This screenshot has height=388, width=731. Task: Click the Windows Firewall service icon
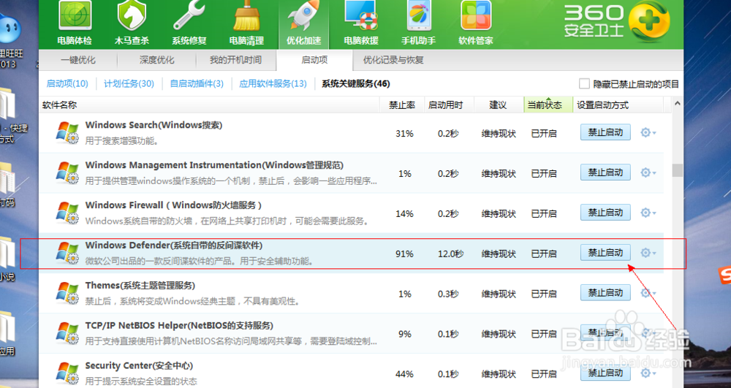[x=67, y=213]
